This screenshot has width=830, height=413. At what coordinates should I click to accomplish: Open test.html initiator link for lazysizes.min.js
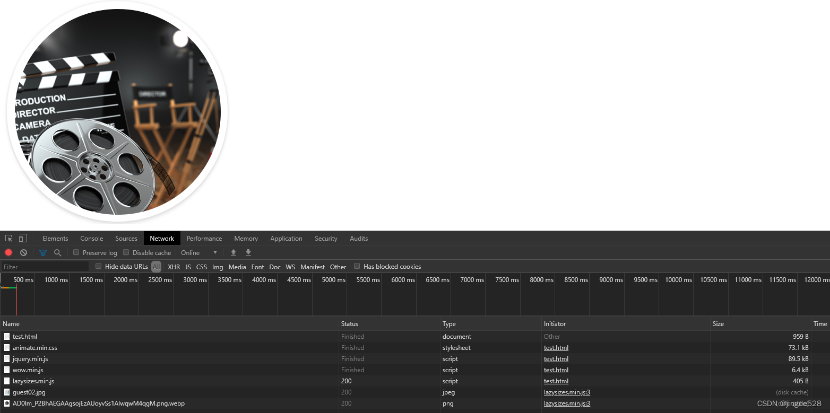point(556,381)
